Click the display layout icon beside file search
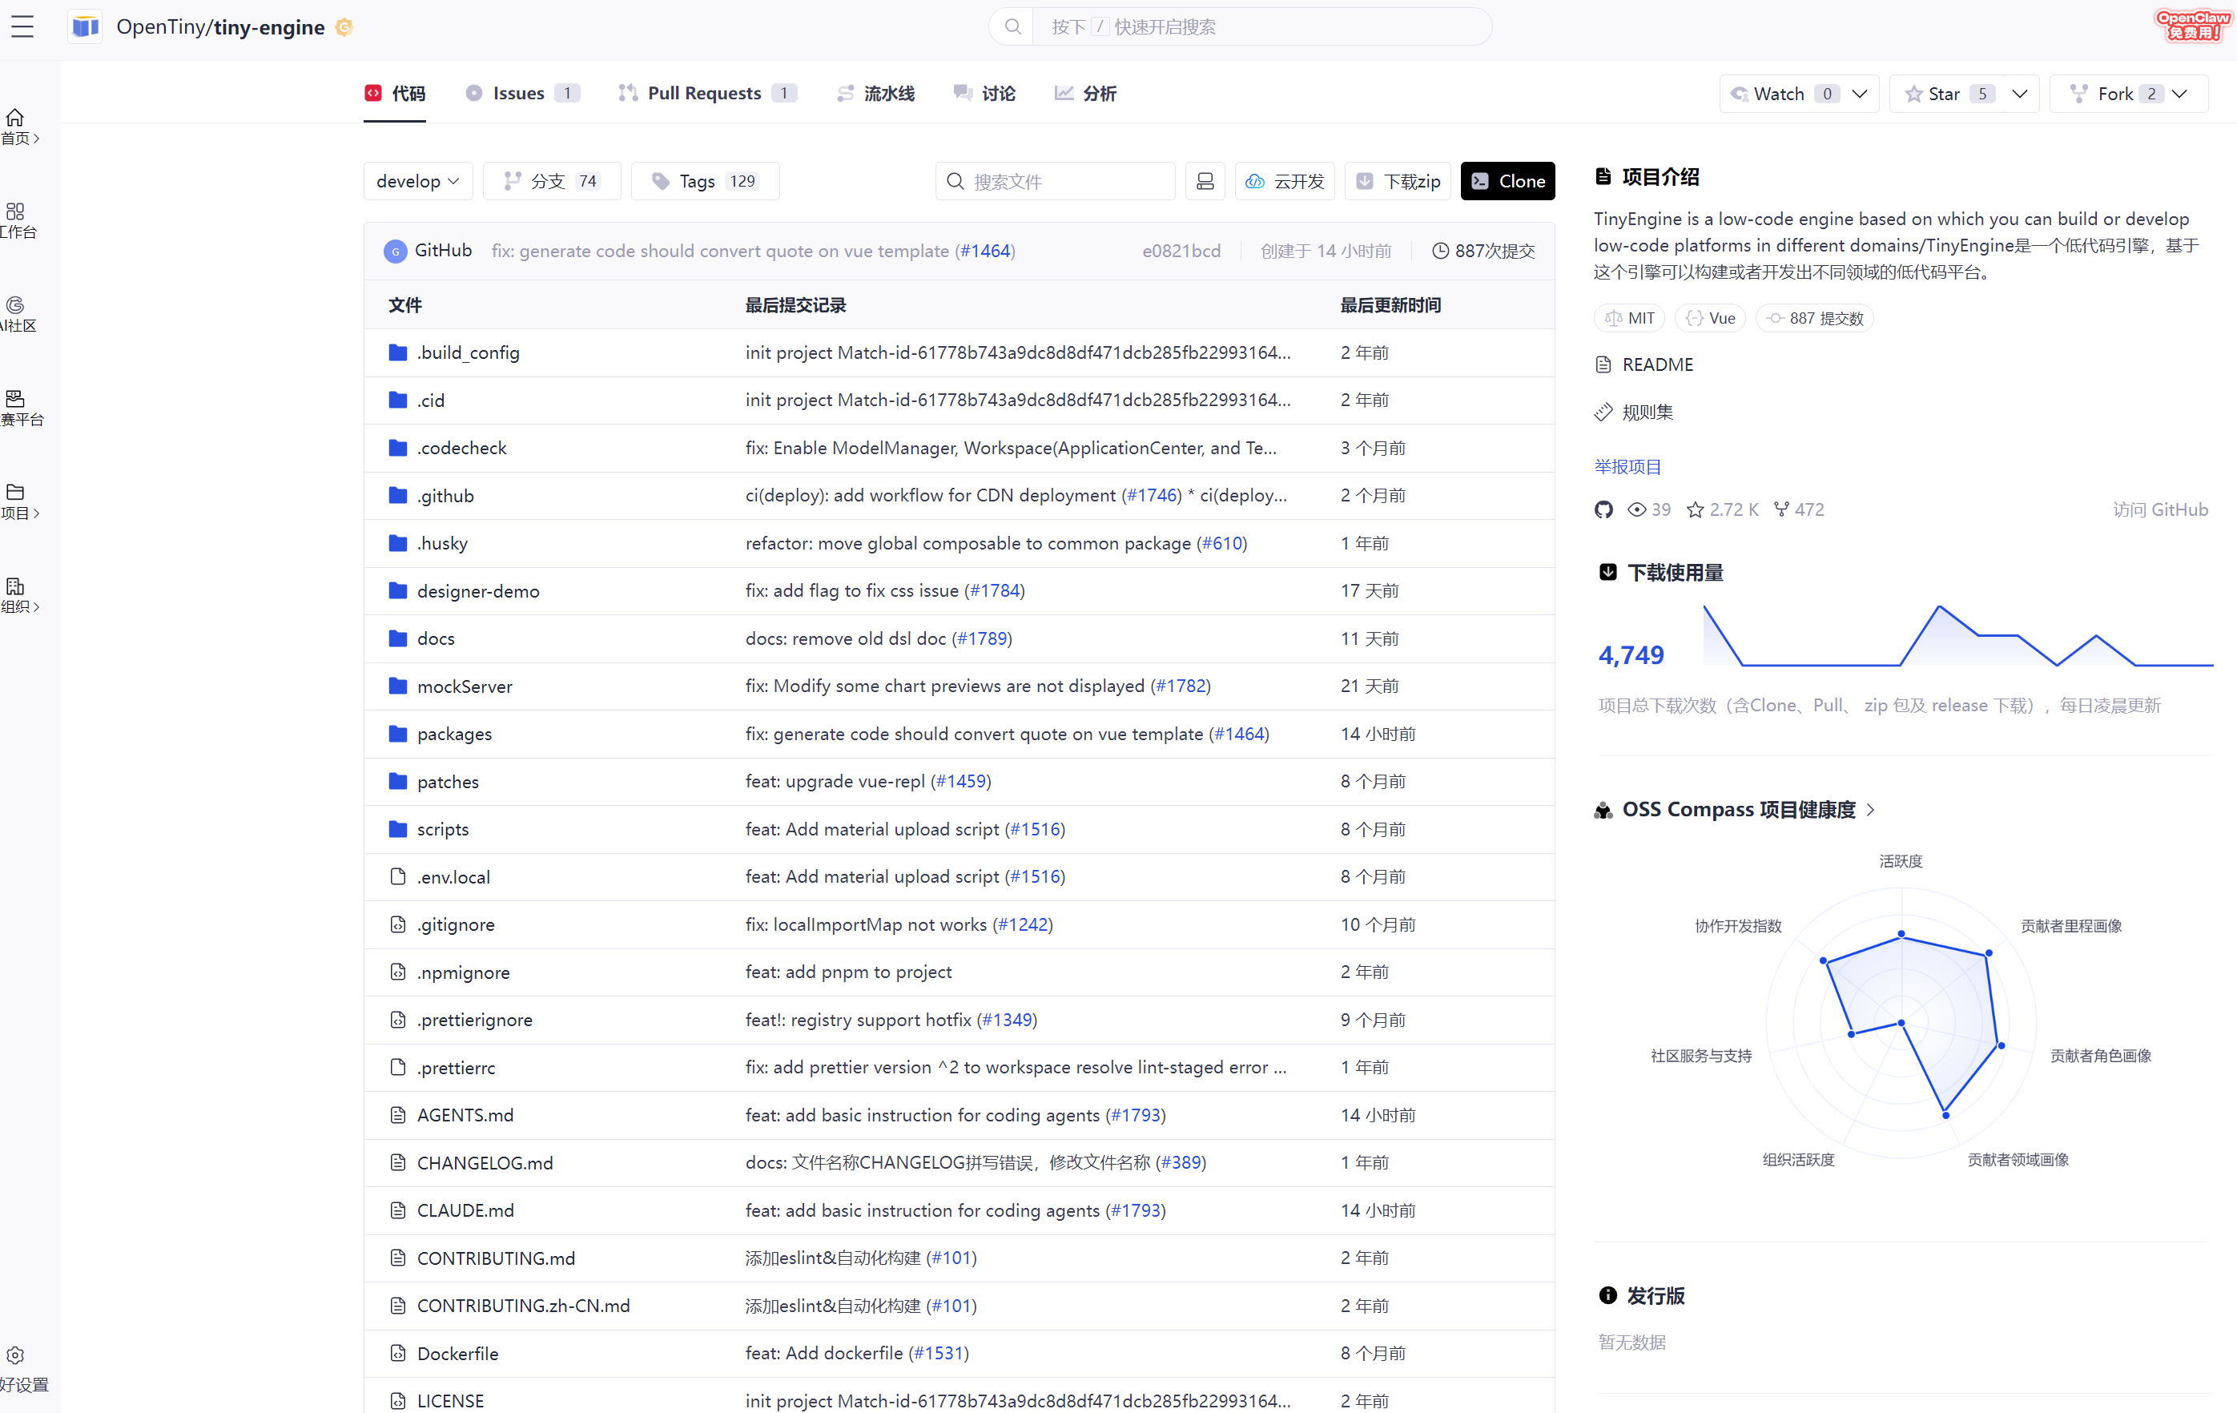 coord(1205,181)
